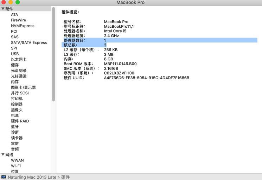The image size is (262, 180).
Task: Open the 读卡器 entry
Action: [x=17, y=138]
